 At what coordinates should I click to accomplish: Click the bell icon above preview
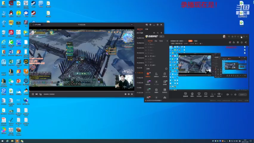click(242, 42)
